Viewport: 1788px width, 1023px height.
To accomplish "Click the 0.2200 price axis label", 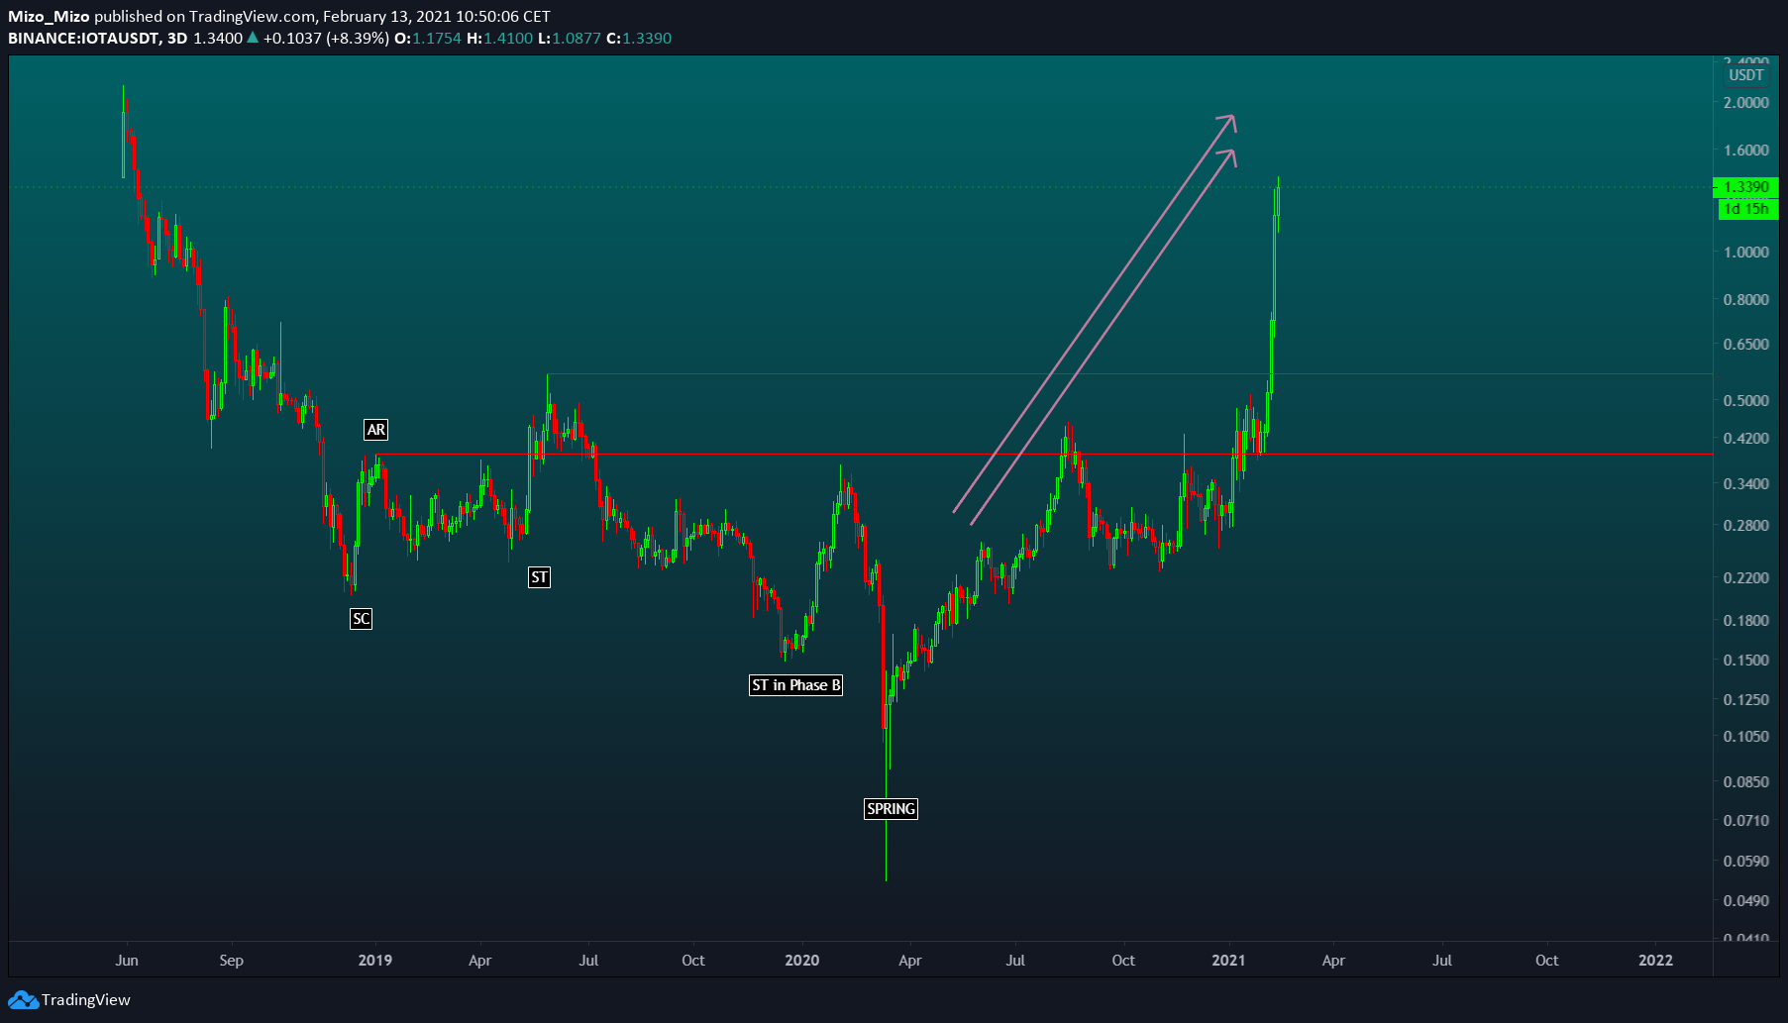I will coord(1745,578).
